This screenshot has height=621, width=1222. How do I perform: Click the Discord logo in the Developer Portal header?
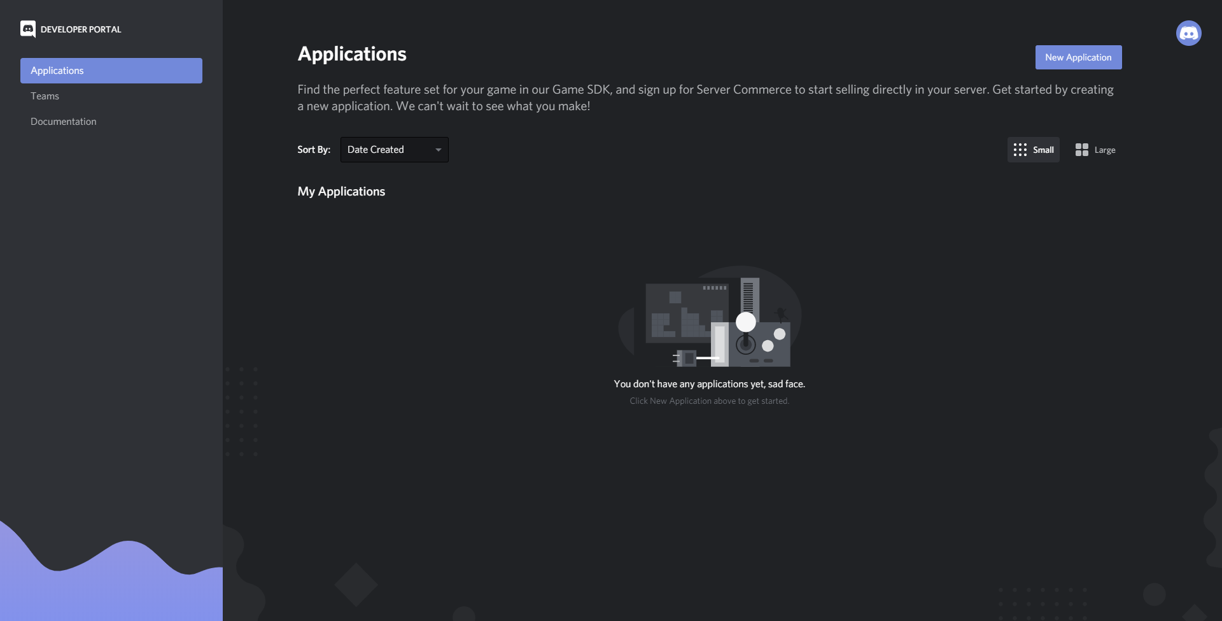coord(28,29)
